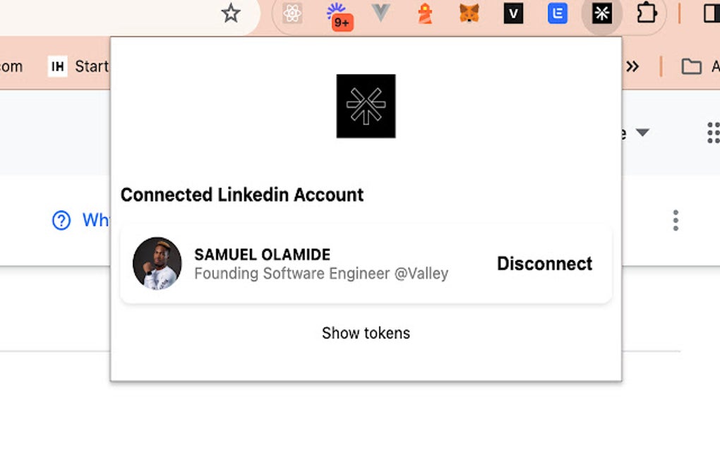
Task: Open the Start bookmark with IH icon
Action: (x=78, y=66)
